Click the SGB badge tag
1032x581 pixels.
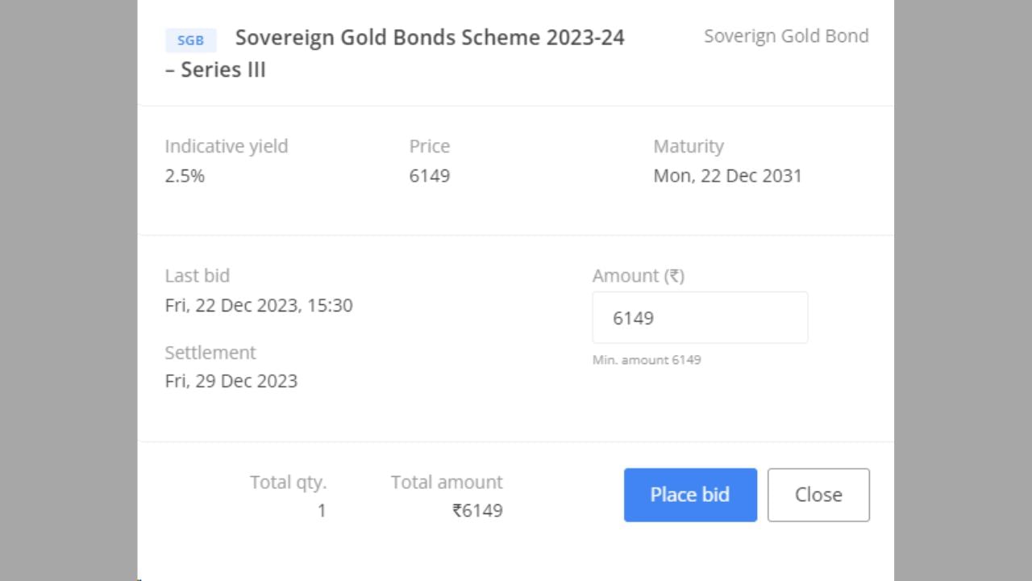tap(191, 40)
